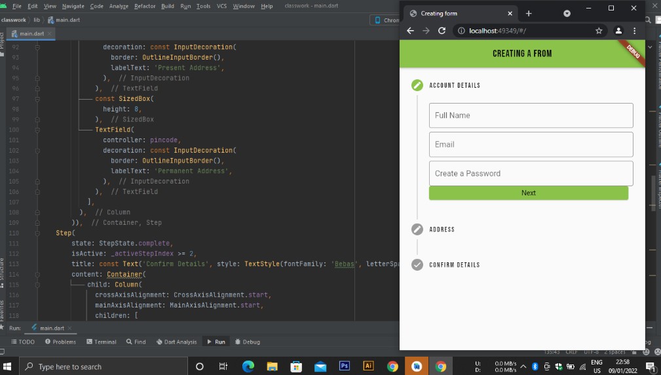Reload the localhost page
Viewport: 661px width, 375px height.
coord(442,31)
